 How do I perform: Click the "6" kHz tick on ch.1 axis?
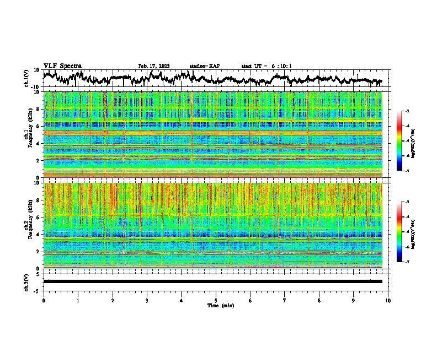pyautogui.click(x=39, y=126)
